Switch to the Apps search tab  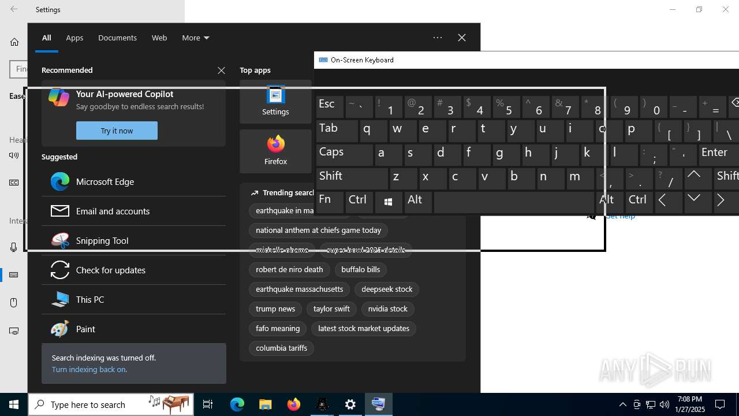[x=74, y=38]
